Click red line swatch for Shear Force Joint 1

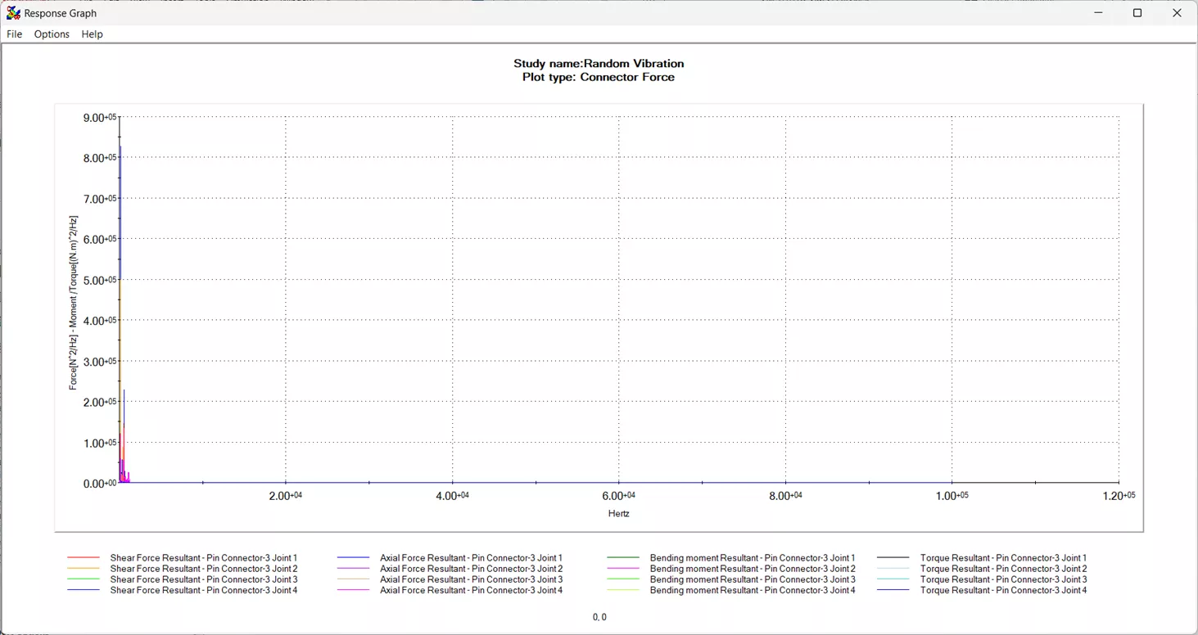coord(83,558)
